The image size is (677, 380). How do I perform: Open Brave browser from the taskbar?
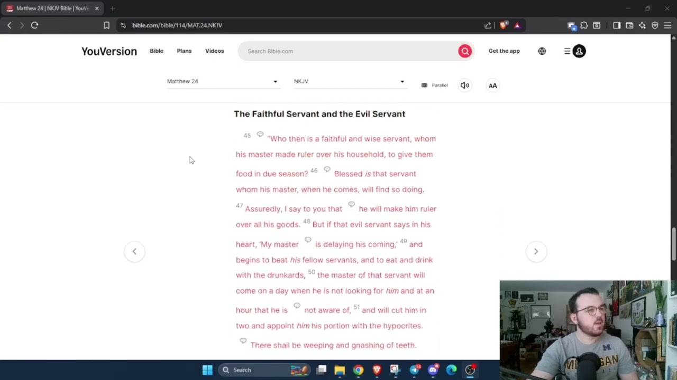[x=377, y=370]
